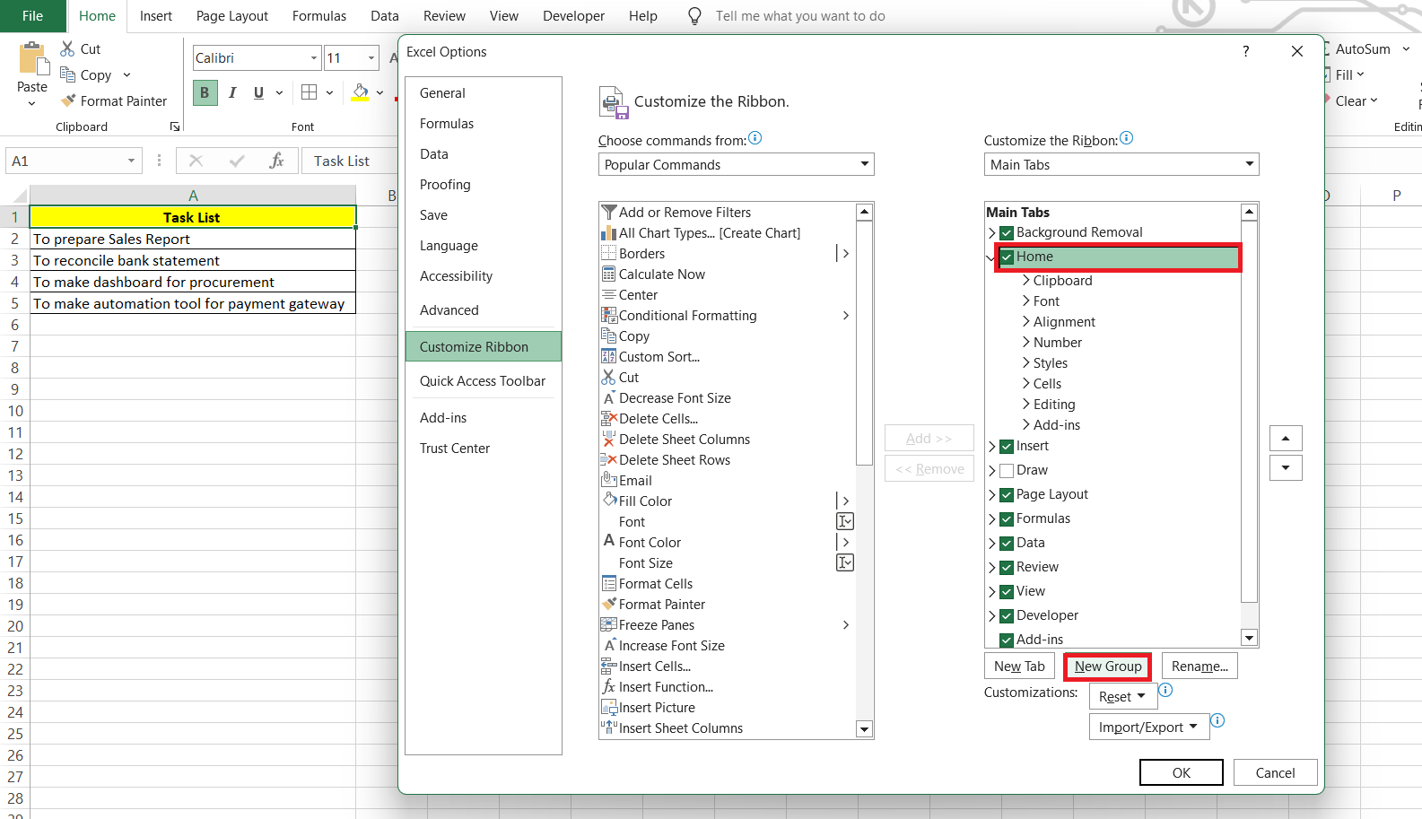Select cell To reconcile bank statement
This screenshot has width=1422, height=819.
(x=193, y=261)
